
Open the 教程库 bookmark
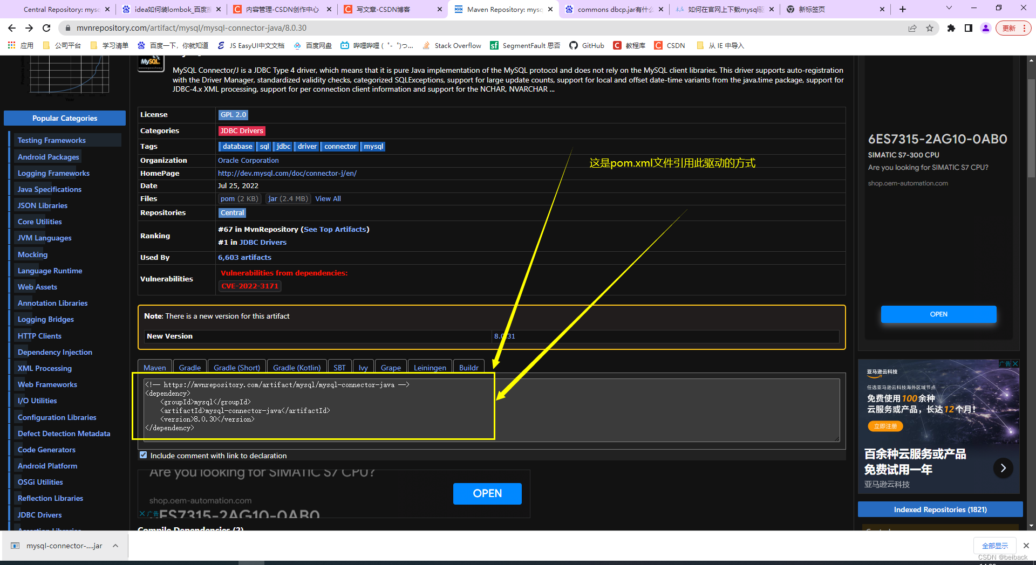pos(629,45)
